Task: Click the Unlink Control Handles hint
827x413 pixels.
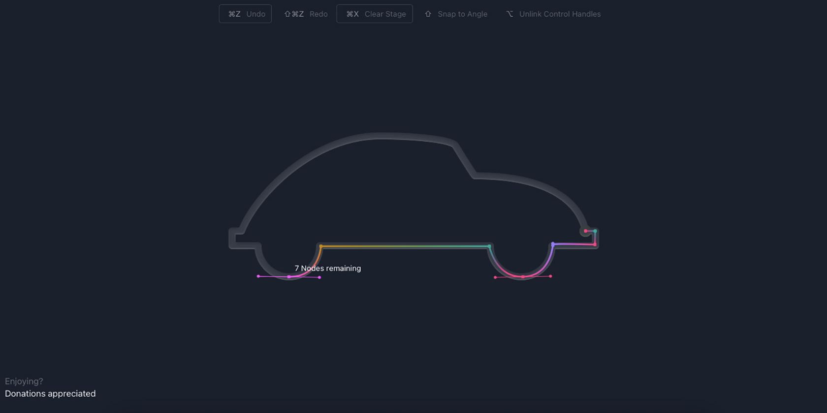Action: (553, 14)
